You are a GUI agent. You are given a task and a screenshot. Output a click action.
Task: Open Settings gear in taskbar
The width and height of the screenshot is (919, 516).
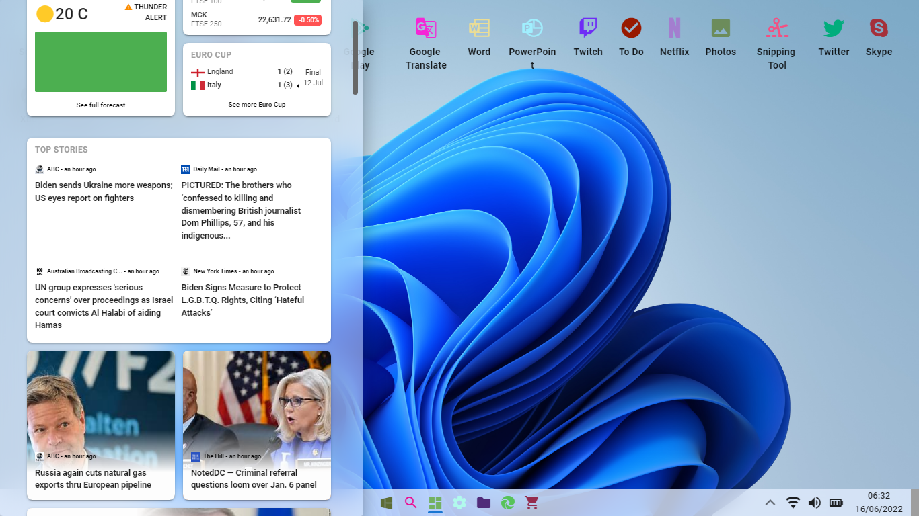[x=459, y=503]
